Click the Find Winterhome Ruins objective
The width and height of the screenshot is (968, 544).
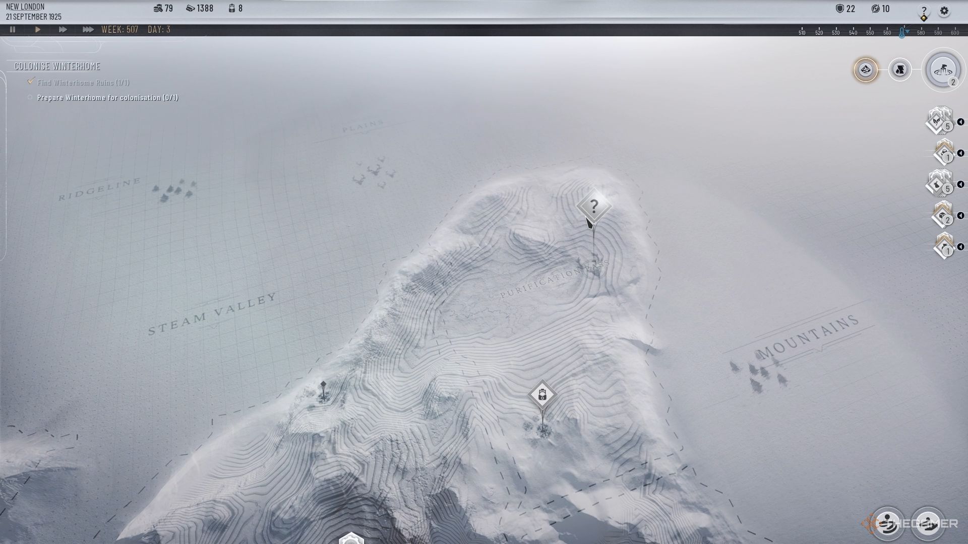click(84, 83)
